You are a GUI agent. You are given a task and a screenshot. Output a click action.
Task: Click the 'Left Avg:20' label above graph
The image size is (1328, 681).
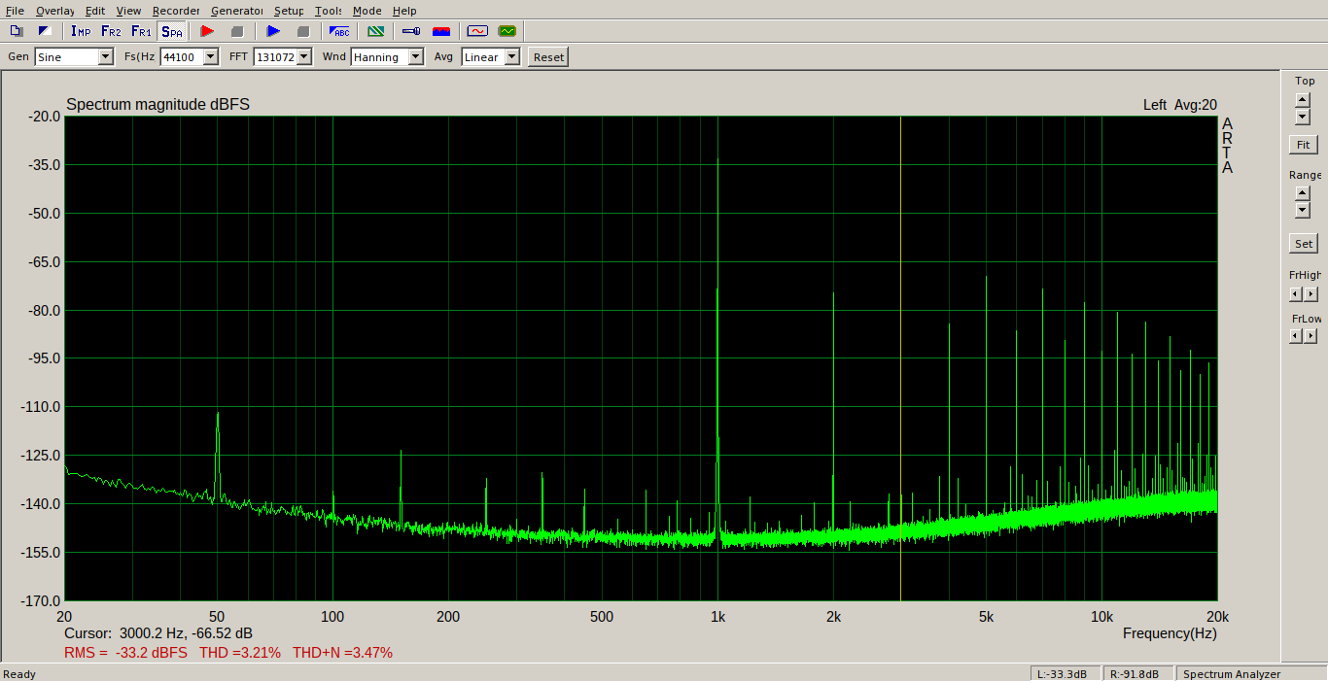tap(1180, 105)
